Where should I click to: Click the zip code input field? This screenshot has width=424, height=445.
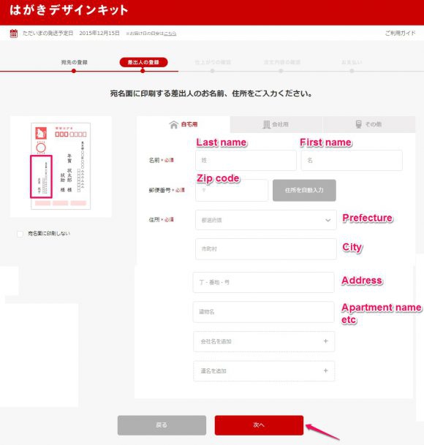[x=232, y=190]
